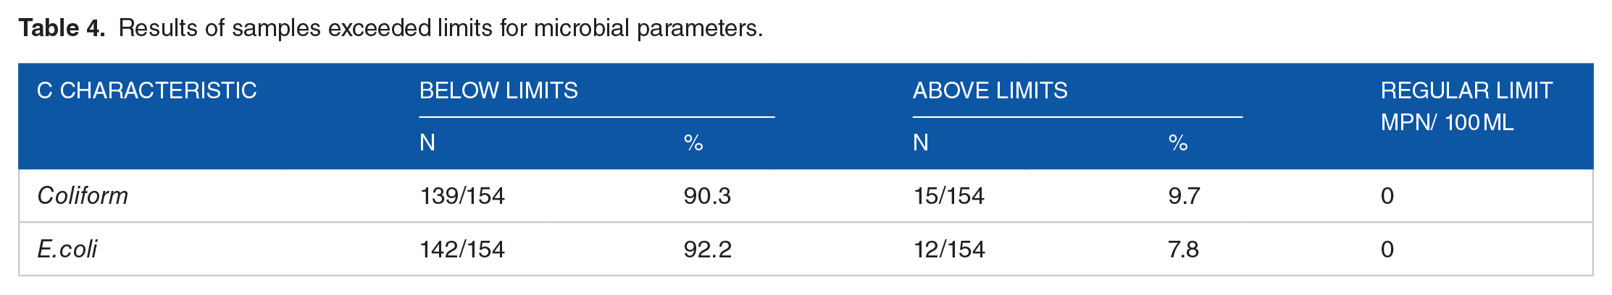Click the 92.2 percentage cell
The height and width of the screenshot is (295, 1612).
coord(708,249)
